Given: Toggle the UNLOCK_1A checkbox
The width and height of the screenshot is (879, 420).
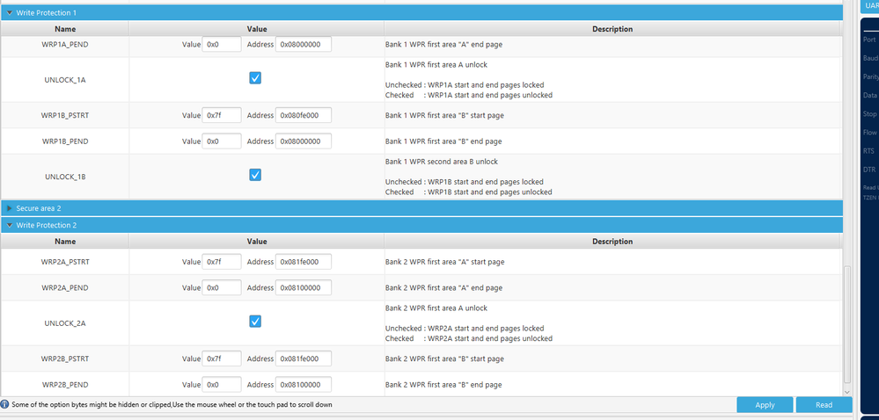Looking at the screenshot, I should pyautogui.click(x=255, y=78).
